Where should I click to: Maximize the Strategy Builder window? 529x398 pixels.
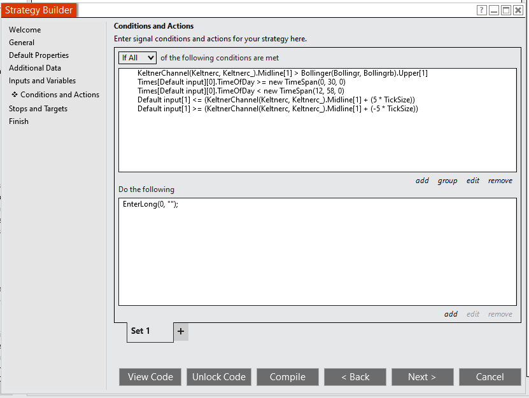click(505, 10)
